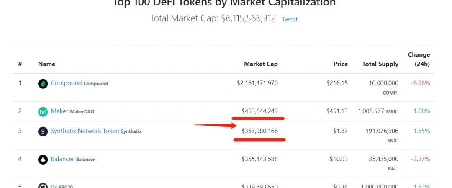Sort table by Market Cap column header

(x=261, y=64)
